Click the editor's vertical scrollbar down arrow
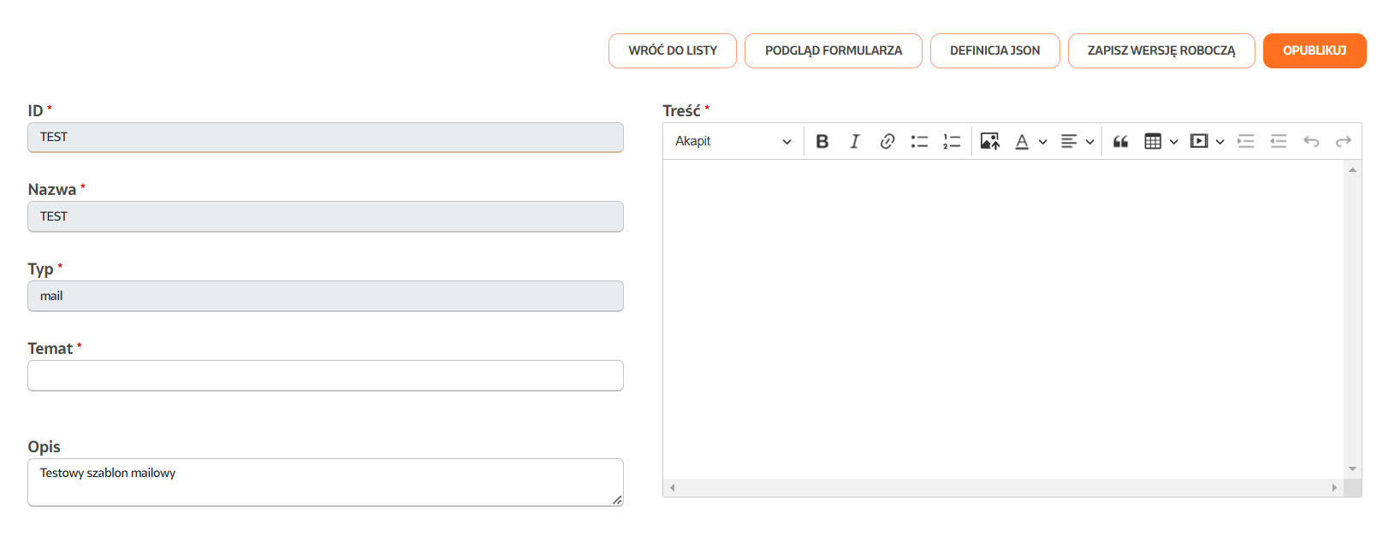 click(1352, 468)
